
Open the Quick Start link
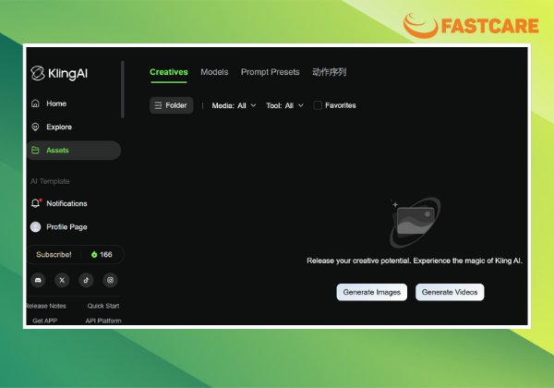point(103,306)
